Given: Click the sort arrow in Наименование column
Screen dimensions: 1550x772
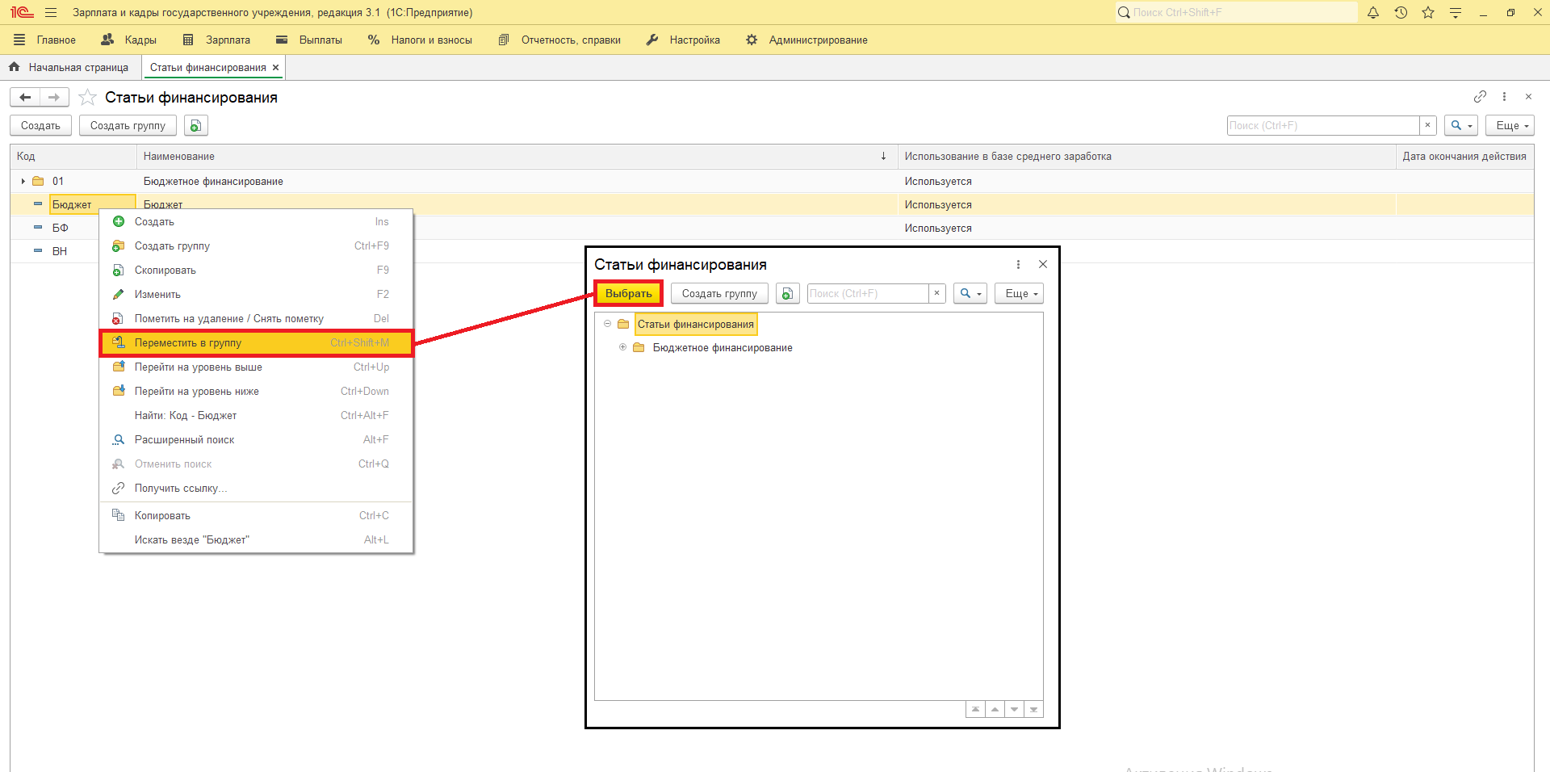Looking at the screenshot, I should [x=883, y=156].
